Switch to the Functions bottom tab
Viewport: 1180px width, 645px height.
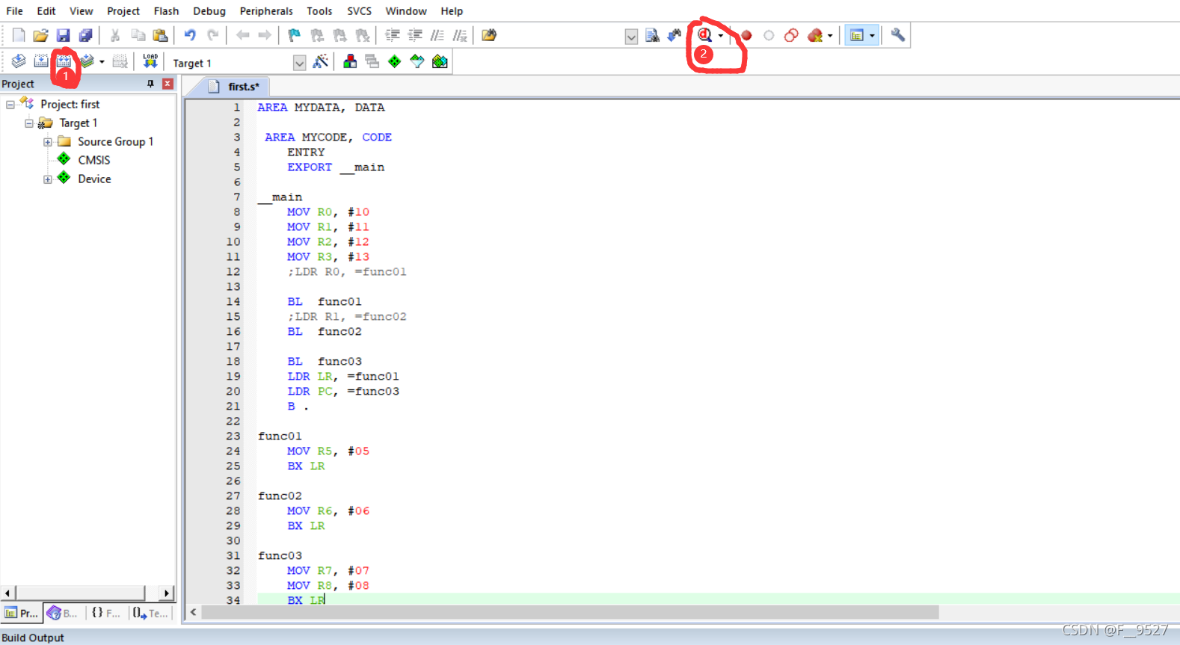click(x=105, y=613)
